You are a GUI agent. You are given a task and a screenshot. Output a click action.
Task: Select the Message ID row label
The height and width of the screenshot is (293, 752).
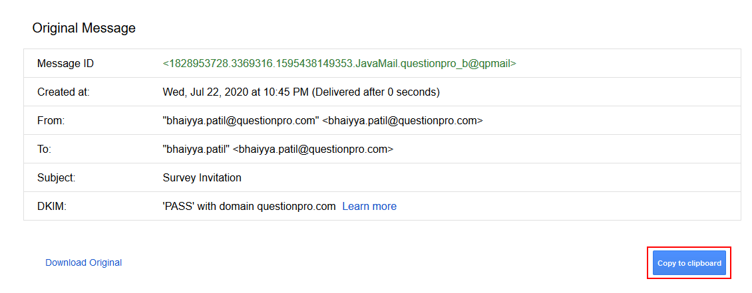point(65,64)
